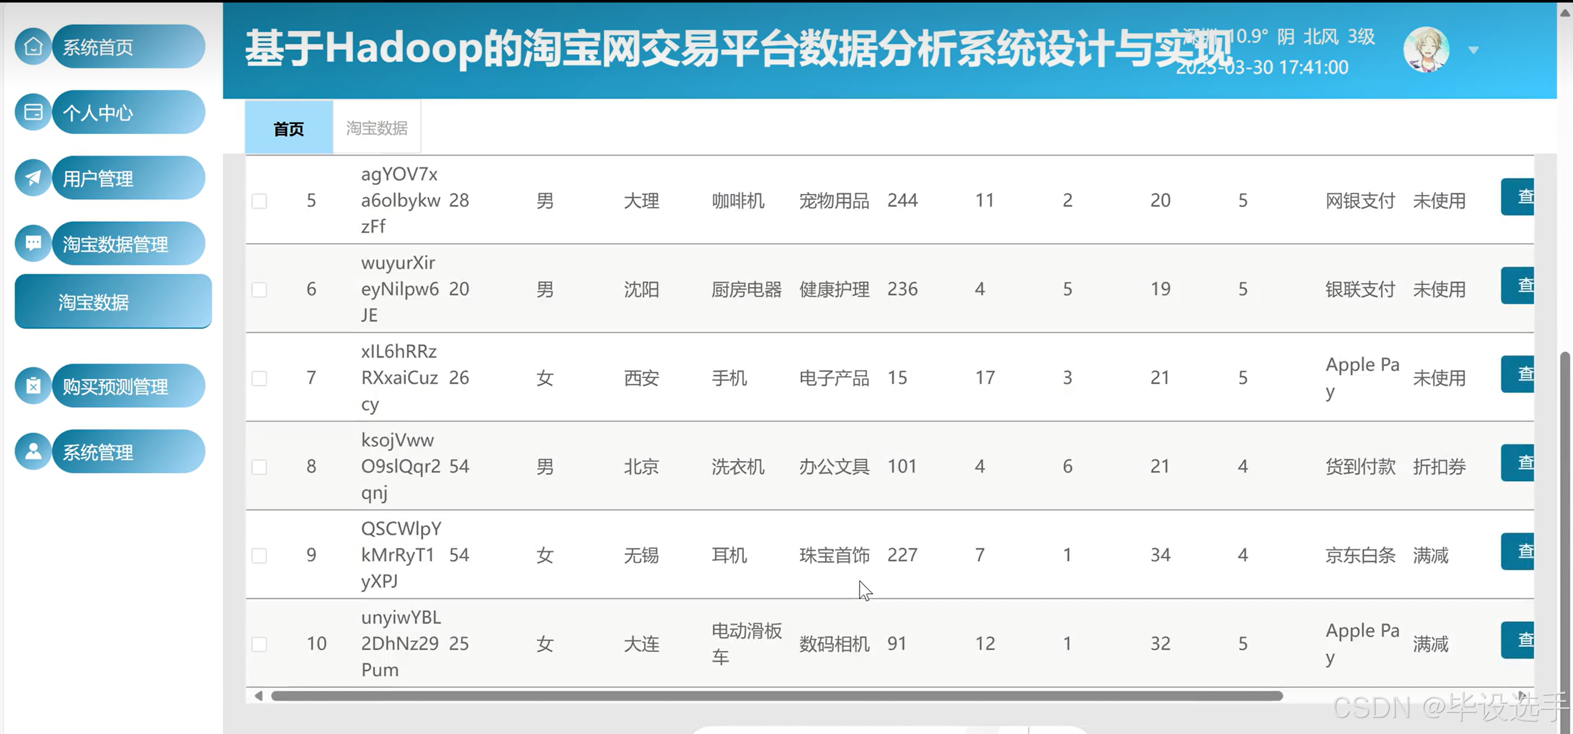Click the user avatar picture in header
1573x734 pixels.
point(1426,50)
